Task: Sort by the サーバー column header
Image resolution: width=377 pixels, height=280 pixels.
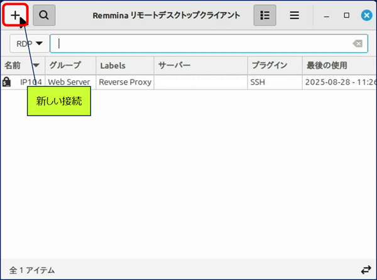Action: tap(200, 65)
